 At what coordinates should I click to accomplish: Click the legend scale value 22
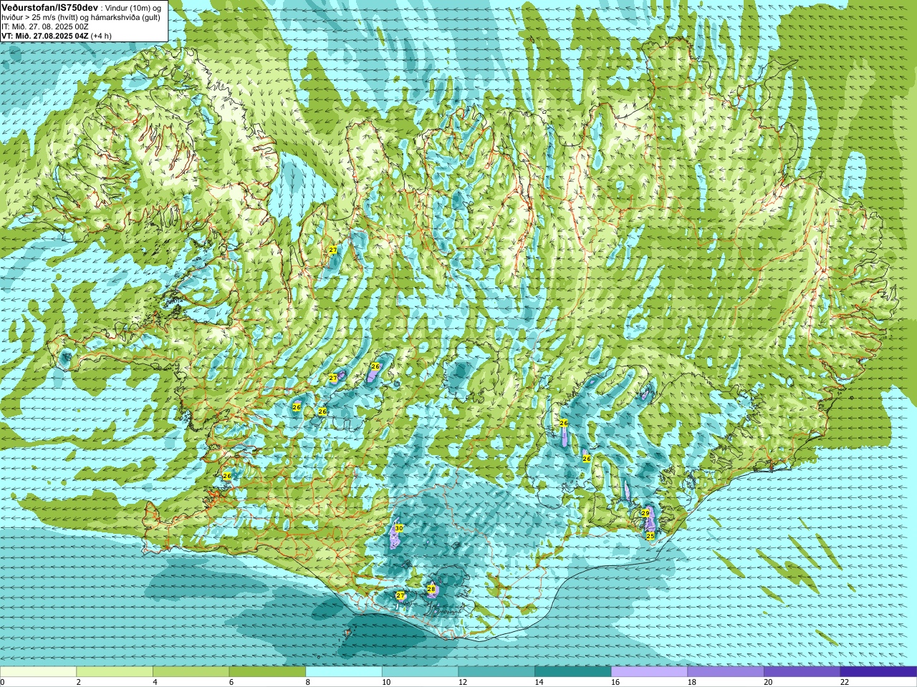pos(845,682)
